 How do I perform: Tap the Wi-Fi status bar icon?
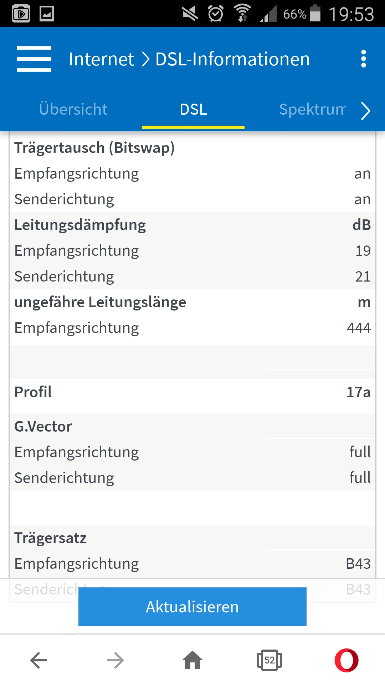(242, 14)
